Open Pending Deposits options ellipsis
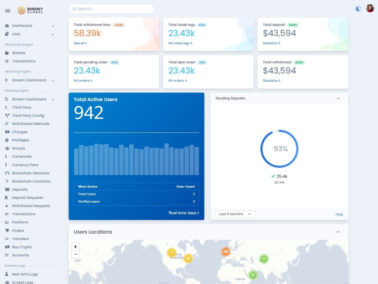 pyautogui.click(x=338, y=98)
